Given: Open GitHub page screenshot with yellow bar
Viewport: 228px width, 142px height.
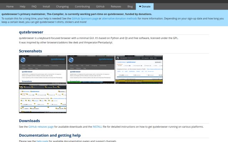Looking at the screenshot, I should [x=139, y=70].
